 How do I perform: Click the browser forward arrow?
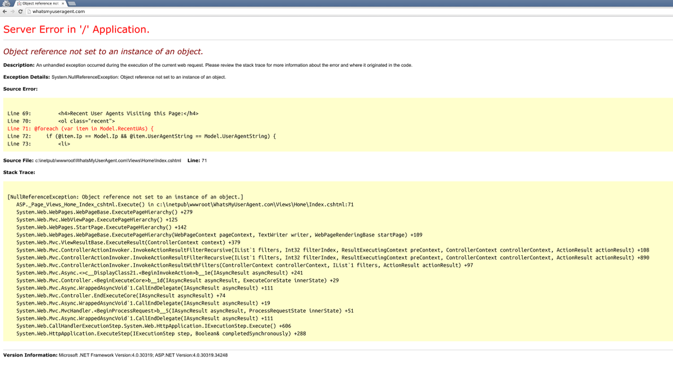12,11
